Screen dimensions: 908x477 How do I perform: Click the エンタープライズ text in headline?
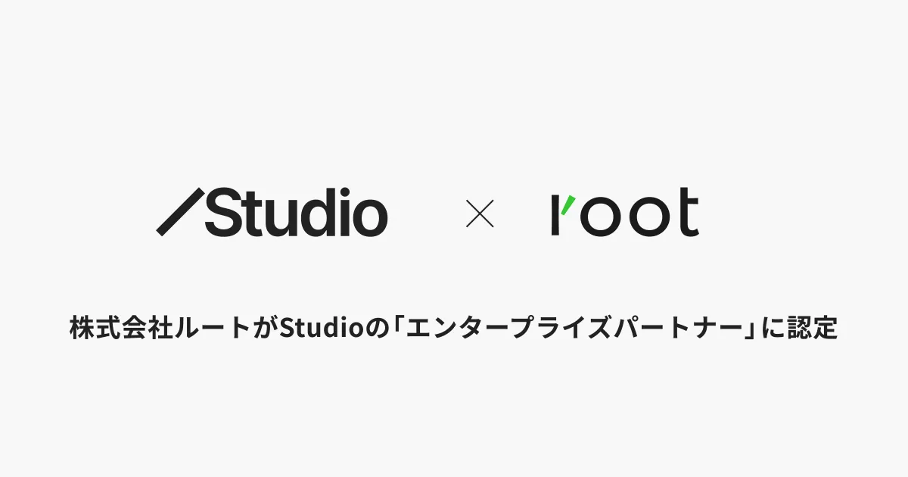[x=508, y=329]
